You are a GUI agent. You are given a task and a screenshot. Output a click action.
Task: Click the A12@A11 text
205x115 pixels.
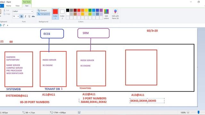pyautogui.click(x=89, y=94)
